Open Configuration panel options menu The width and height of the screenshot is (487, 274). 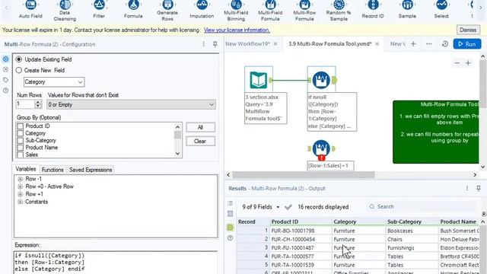tap(203, 44)
